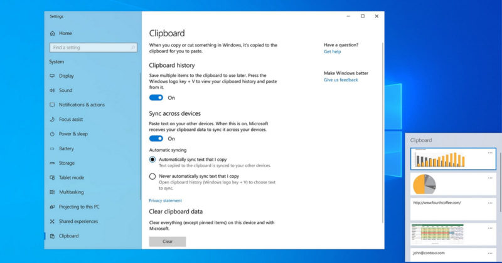Go to Notifications & actions page
Viewport: 502px width, 263px height.
(82, 105)
